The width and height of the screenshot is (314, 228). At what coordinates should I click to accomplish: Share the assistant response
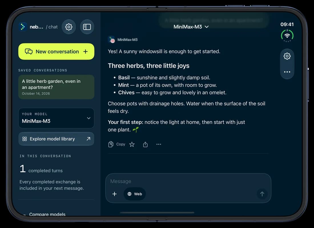point(145,144)
